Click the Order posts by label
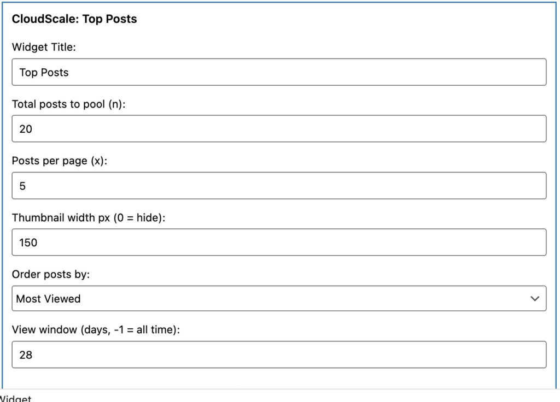Viewport: 560px width, 402px height. (51, 274)
